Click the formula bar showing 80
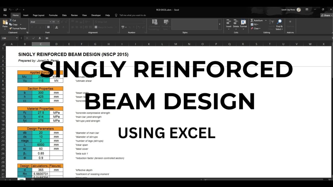The image size is (333, 187). pyautogui.click(x=187, y=38)
